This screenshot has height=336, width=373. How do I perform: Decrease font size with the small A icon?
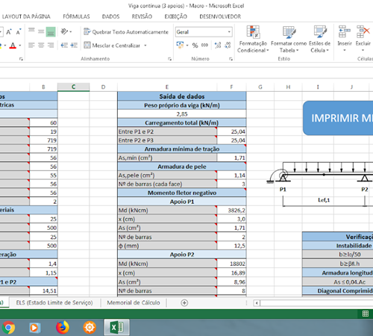(x=19, y=32)
